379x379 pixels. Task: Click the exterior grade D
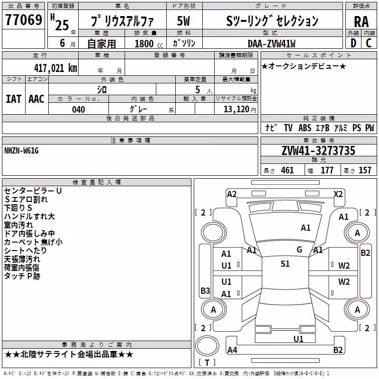[x=353, y=43]
